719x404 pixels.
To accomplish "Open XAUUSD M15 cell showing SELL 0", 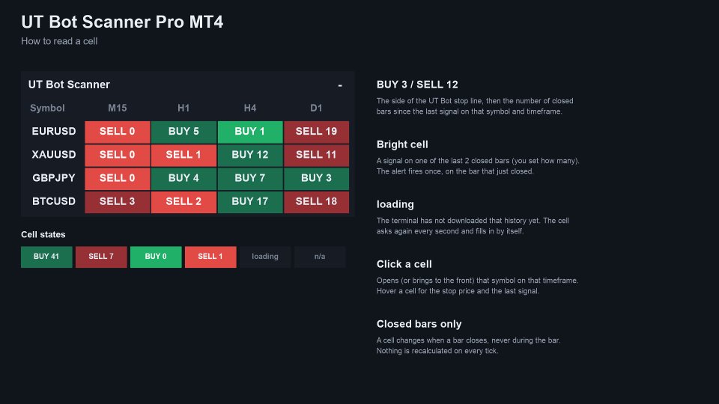I will [118, 155].
